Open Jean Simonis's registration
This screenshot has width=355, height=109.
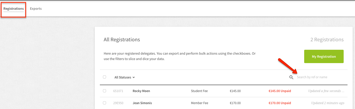[x=142, y=103]
